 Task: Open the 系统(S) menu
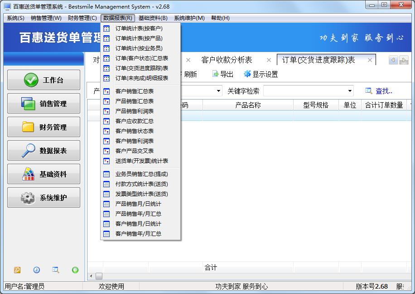tap(15, 18)
